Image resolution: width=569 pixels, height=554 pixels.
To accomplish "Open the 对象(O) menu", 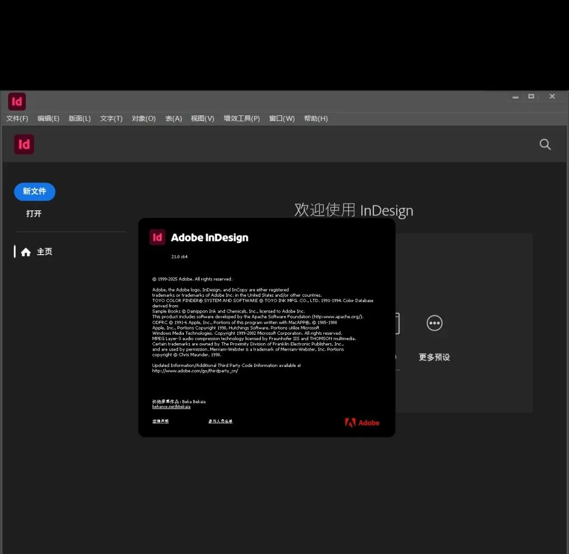I will tap(144, 119).
